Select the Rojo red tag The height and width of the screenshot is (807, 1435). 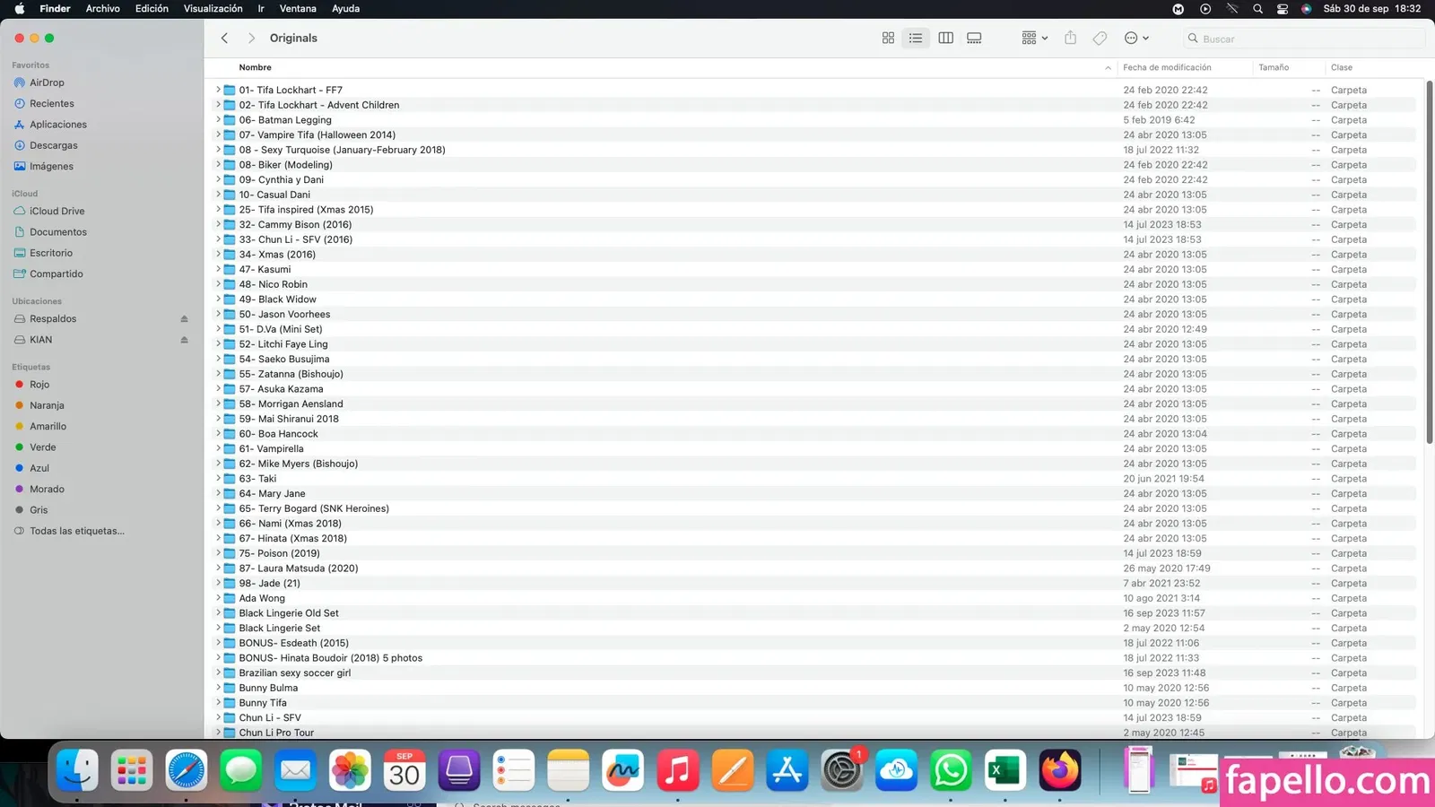point(39,385)
